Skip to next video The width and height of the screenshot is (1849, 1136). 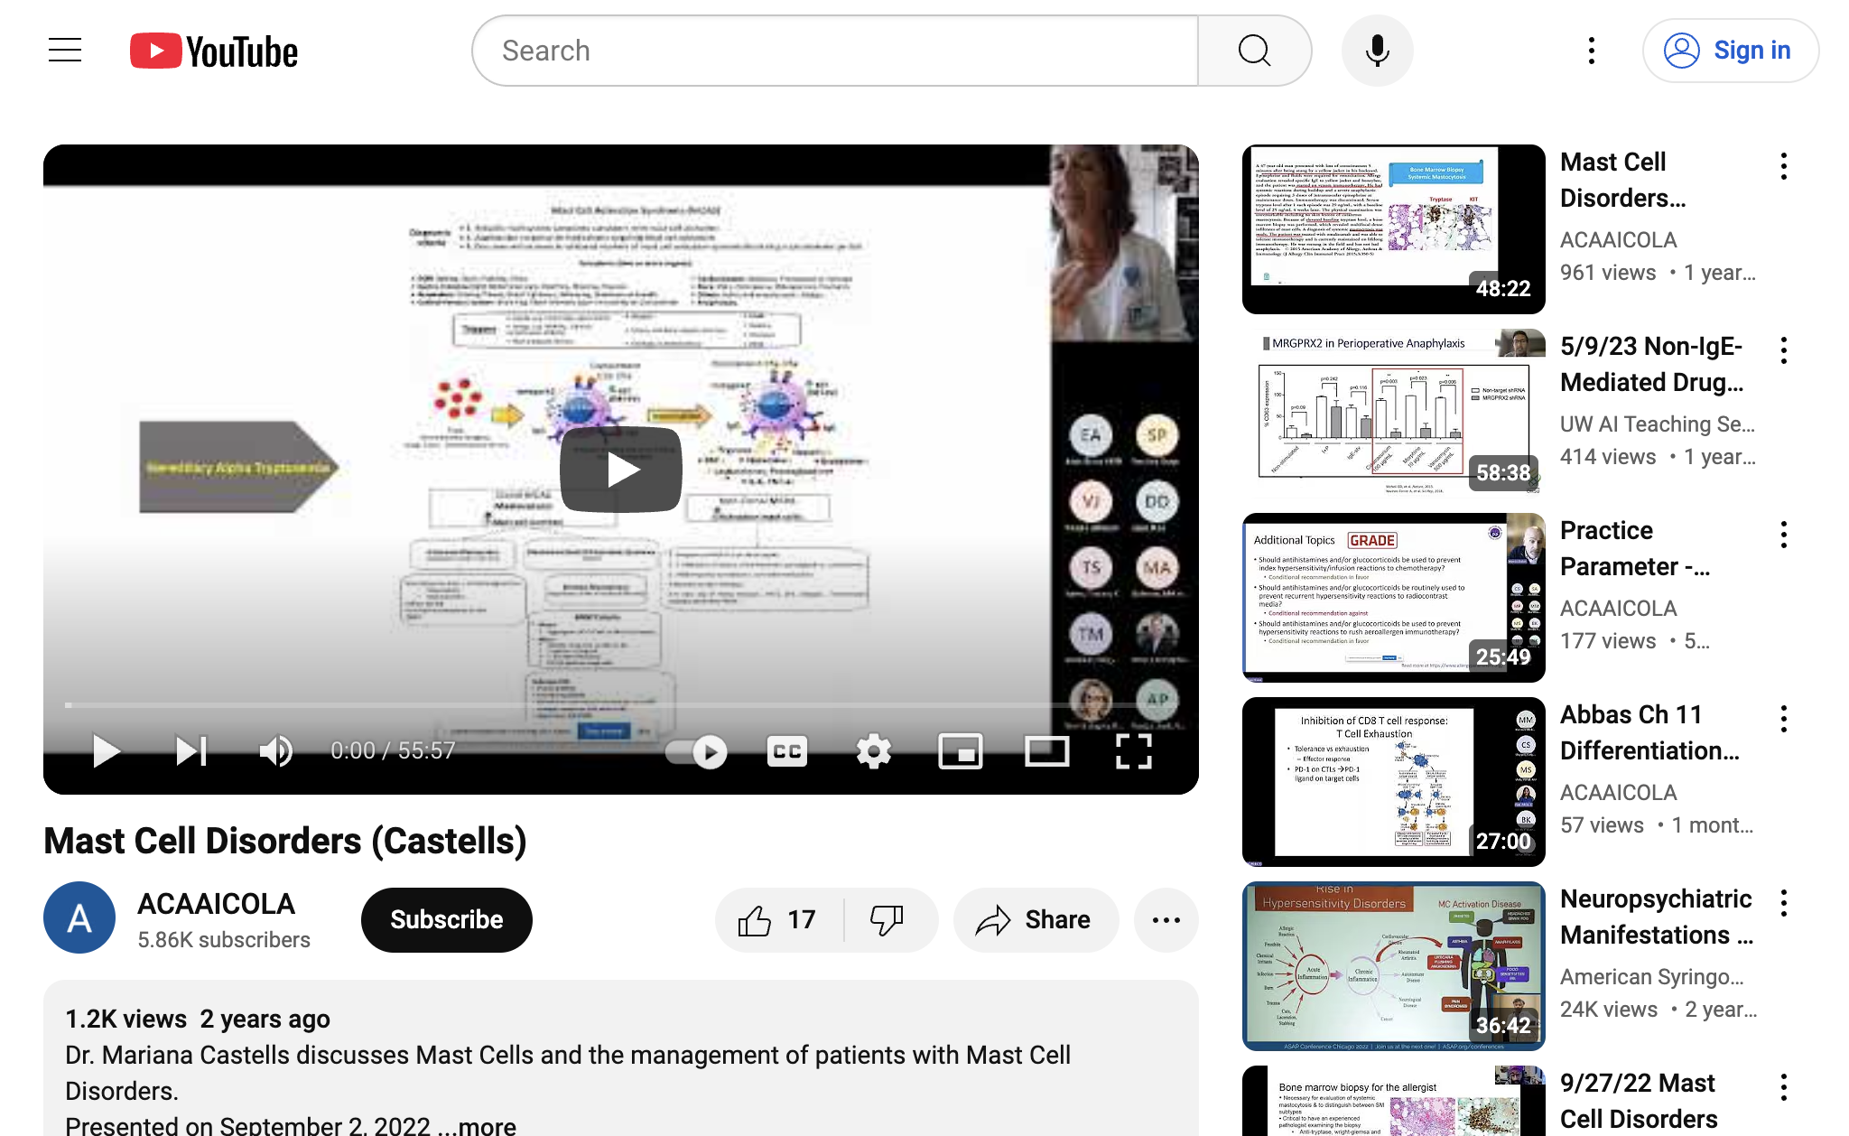click(x=190, y=750)
